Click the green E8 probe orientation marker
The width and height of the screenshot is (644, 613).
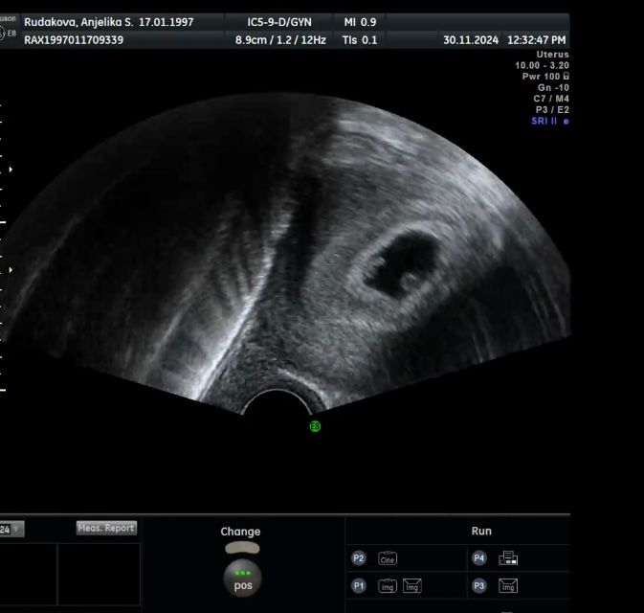point(315,426)
